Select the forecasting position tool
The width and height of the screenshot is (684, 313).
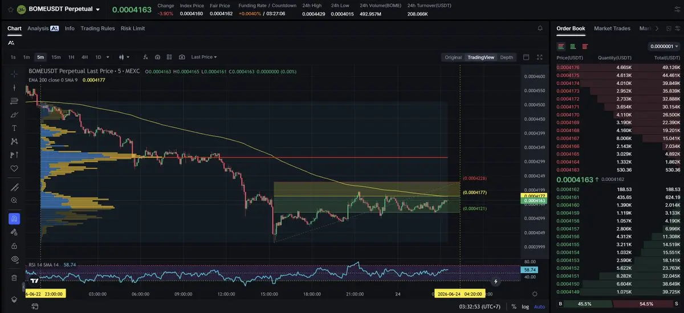14,155
